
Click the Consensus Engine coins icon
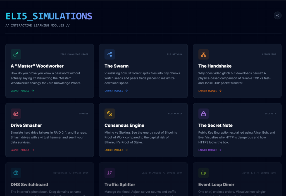(x=110, y=114)
